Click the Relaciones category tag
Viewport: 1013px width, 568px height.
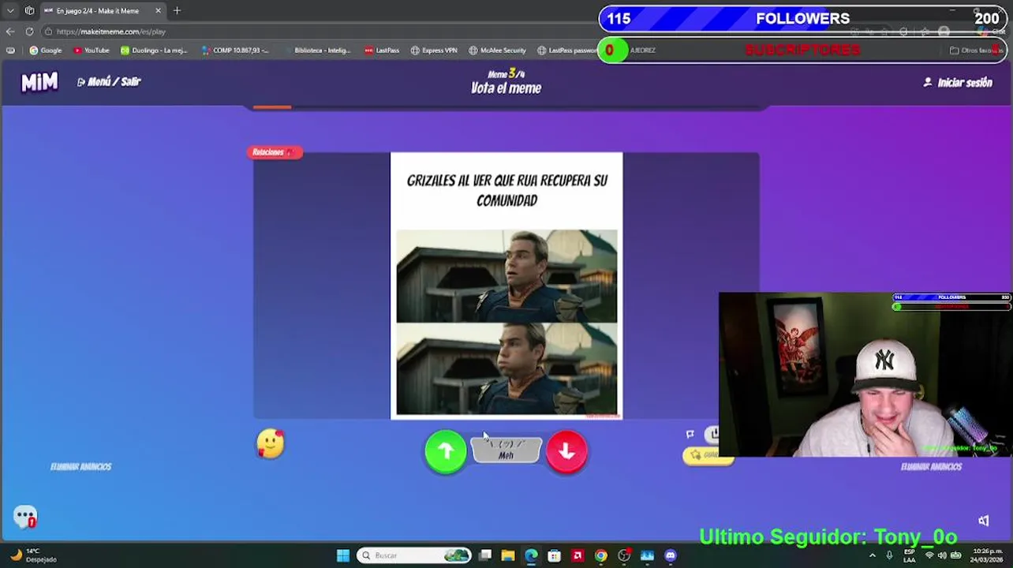274,152
